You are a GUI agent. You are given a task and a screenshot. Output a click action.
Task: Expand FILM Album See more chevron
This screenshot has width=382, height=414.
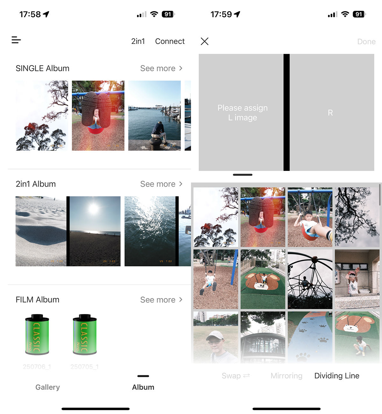[181, 300]
